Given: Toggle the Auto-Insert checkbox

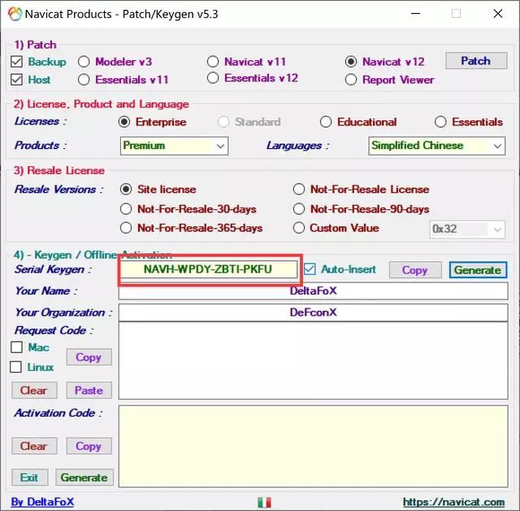Looking at the screenshot, I should (310, 269).
